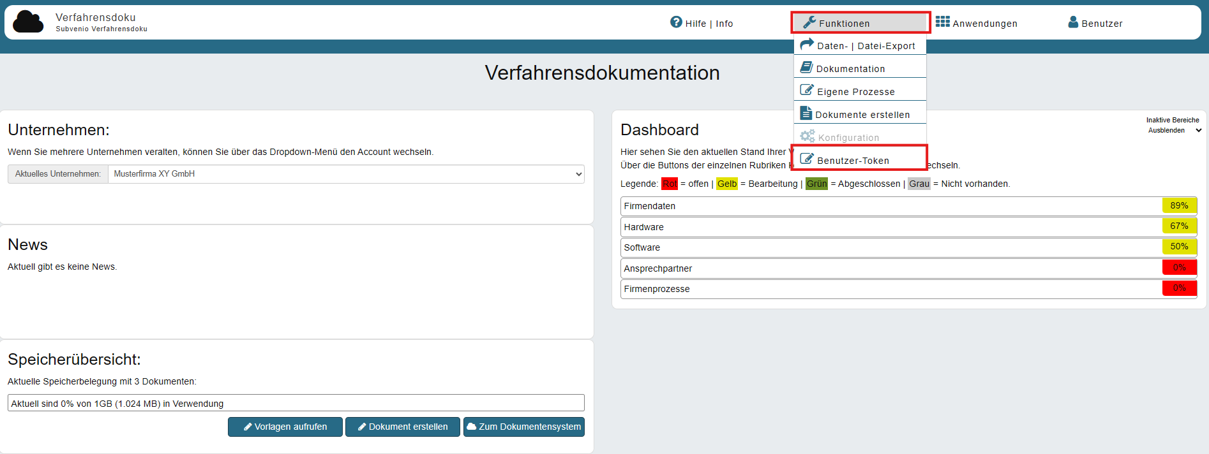Screen dimensions: 1209x454
Task: Click the Anwendungen grid icon
Action: (x=943, y=22)
